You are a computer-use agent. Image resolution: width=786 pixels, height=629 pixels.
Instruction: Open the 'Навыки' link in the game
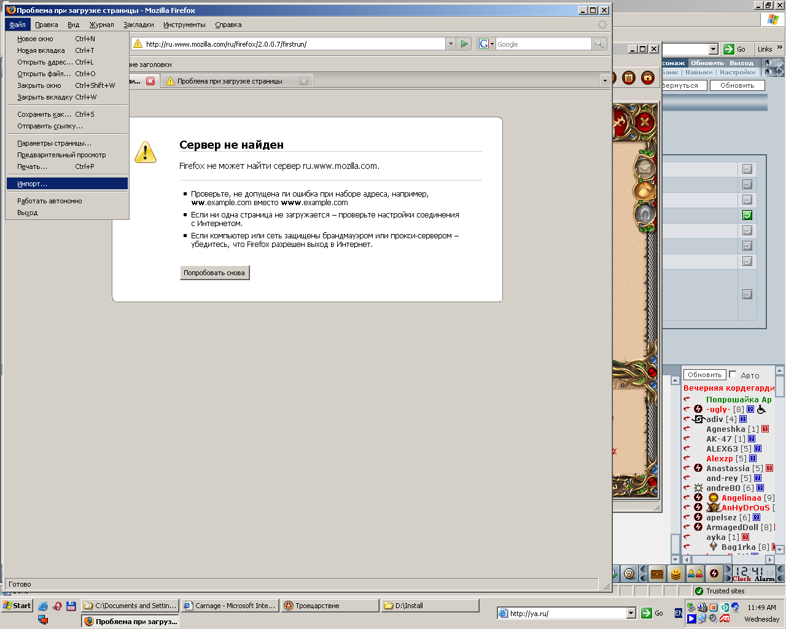[699, 72]
